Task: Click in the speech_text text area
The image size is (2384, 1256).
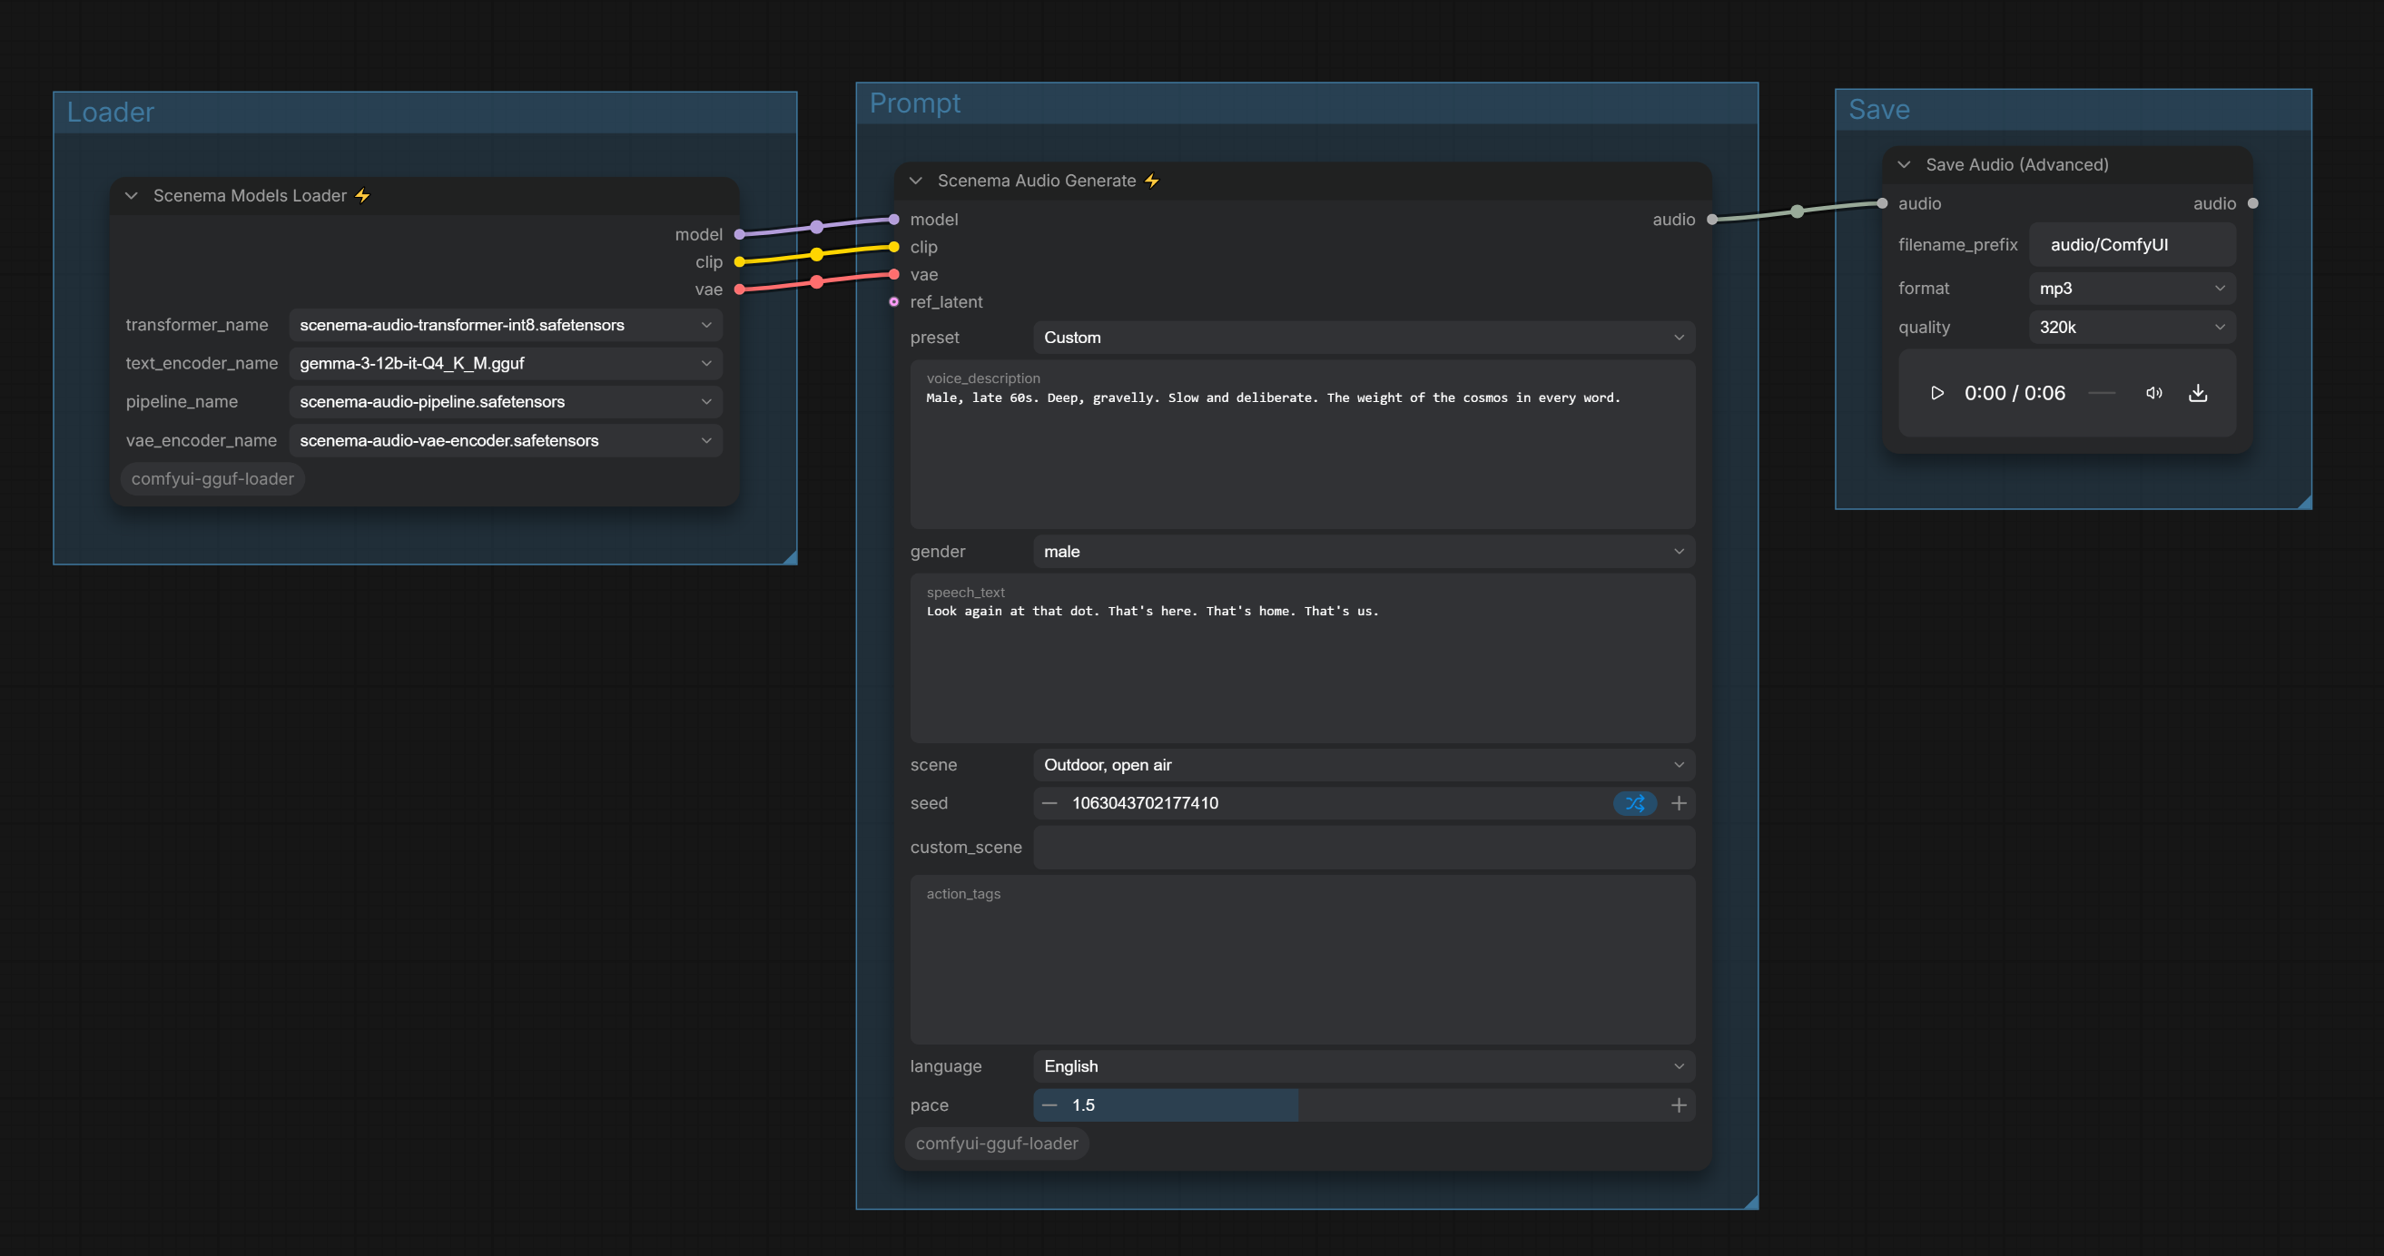Action: 1302,659
